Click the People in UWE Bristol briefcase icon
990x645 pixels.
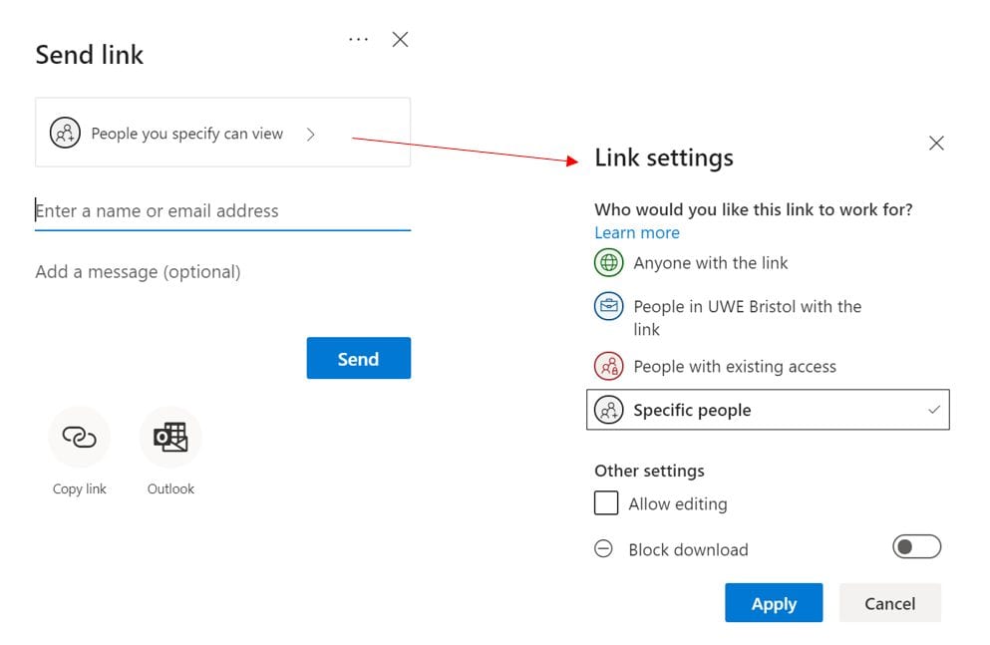[x=608, y=306]
